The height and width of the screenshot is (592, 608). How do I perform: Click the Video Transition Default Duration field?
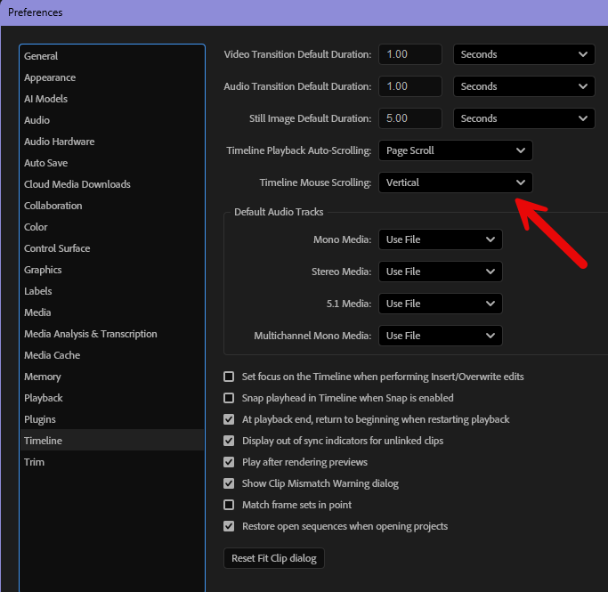pyautogui.click(x=409, y=54)
